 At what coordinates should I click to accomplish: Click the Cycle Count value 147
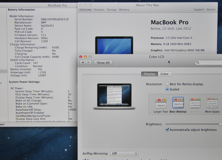pos(36,63)
